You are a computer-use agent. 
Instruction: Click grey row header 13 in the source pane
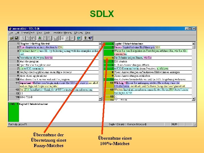tap(14, 93)
